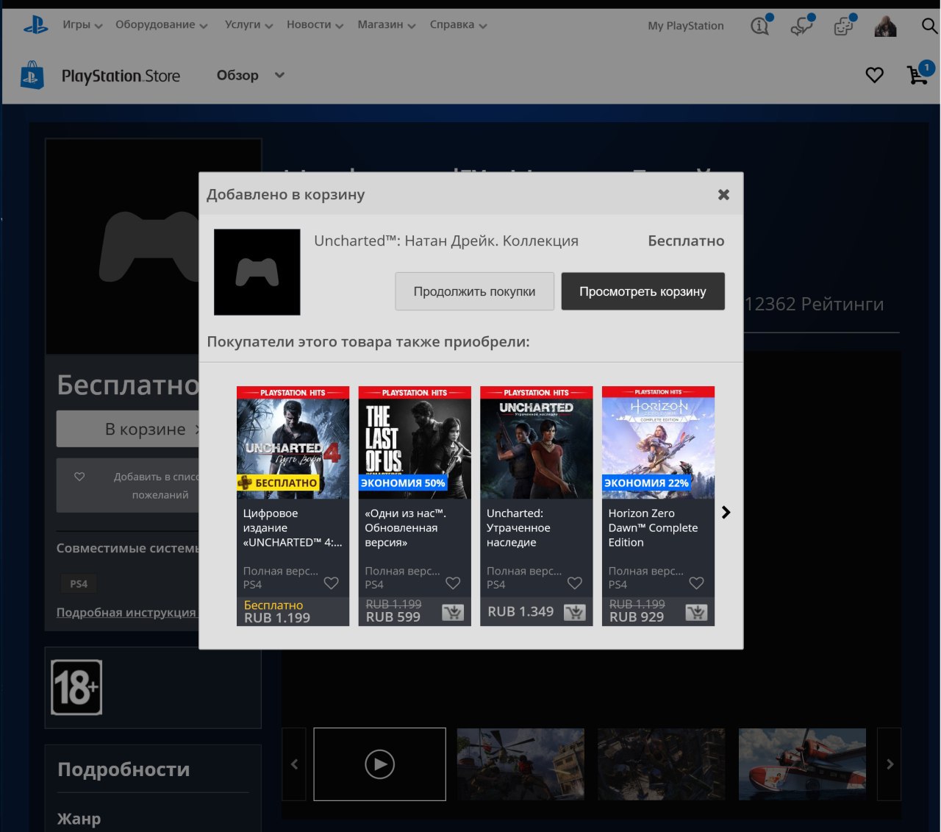Click the PS4 platform tag
The image size is (941, 832).
79,584
